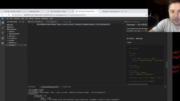The image size is (180, 101).
Task: Click the orange mongo link in preview
Action: pyautogui.click(x=143, y=31)
